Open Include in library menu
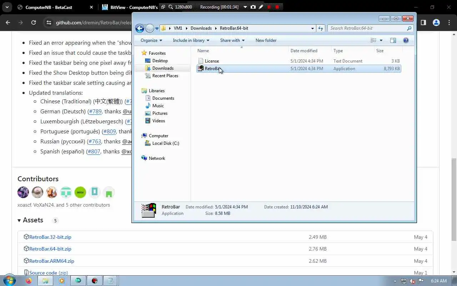This screenshot has height=286, width=457. click(191, 40)
